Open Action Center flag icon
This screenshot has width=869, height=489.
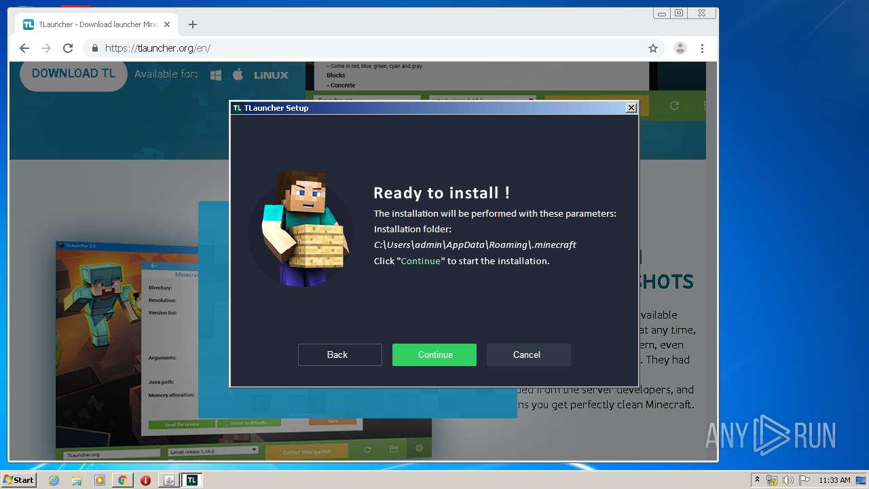point(805,480)
